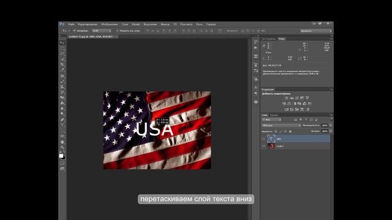Image resolution: width=392 pixels, height=220 pixels.
Task: Select the Слой 0 layer thumbnail
Action: pos(271,146)
